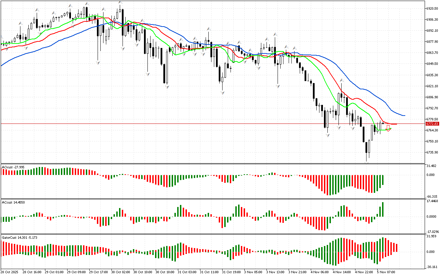Click the 28 Oct 2025 date label
Screen dimensions: 443x276
point(11,272)
